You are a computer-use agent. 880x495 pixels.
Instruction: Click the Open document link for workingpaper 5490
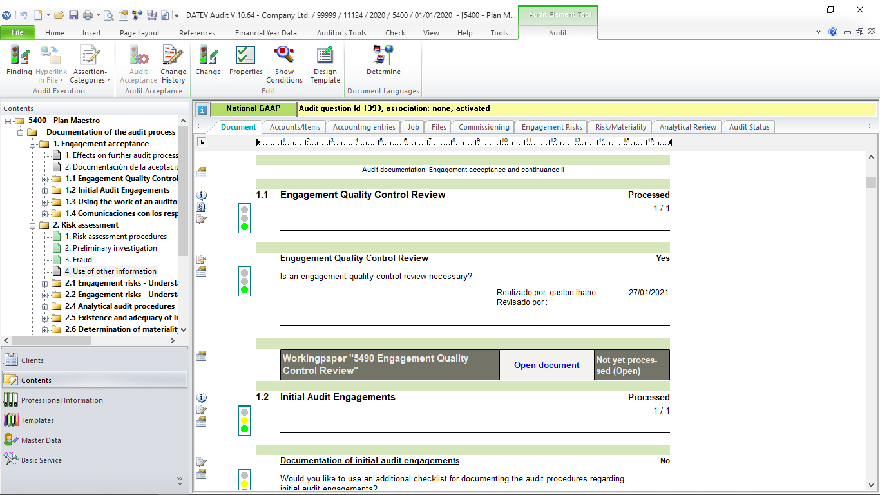coord(546,365)
